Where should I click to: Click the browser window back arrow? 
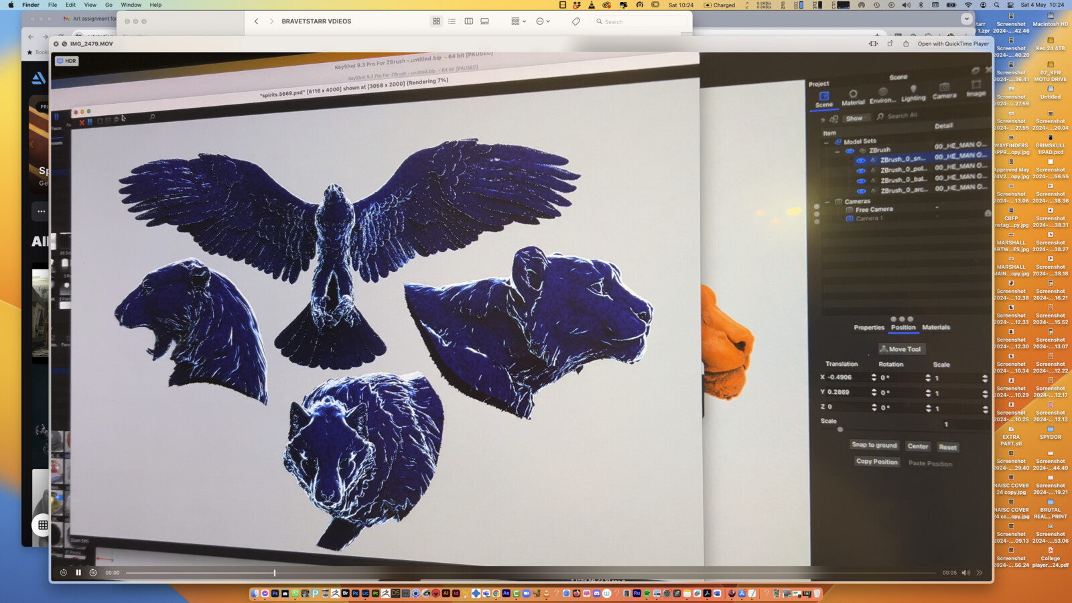point(31,37)
